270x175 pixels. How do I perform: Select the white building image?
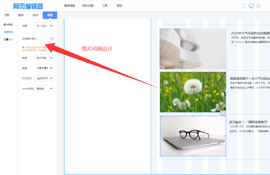tap(193, 49)
